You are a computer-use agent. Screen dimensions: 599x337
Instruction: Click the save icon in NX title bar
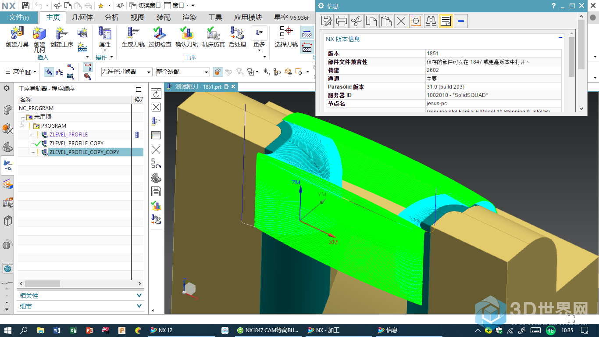tap(26, 6)
